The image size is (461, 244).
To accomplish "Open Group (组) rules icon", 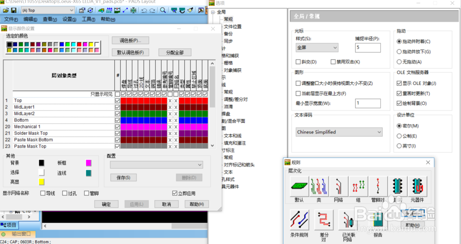I will [x=358, y=186].
